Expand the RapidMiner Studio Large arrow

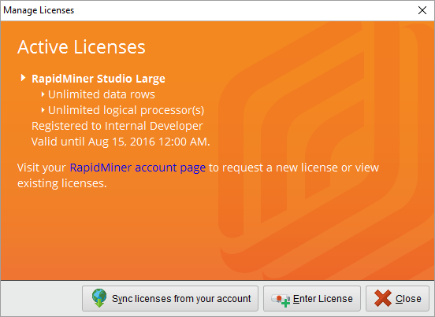24,78
